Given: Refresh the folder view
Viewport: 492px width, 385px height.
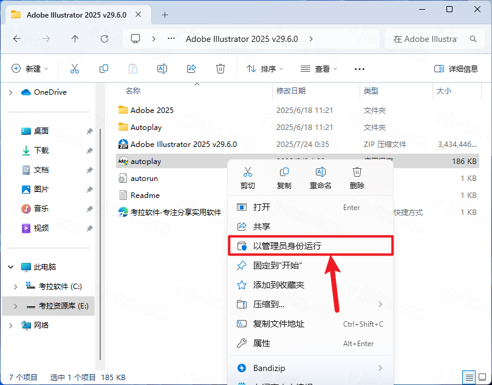Looking at the screenshot, I should [x=104, y=39].
